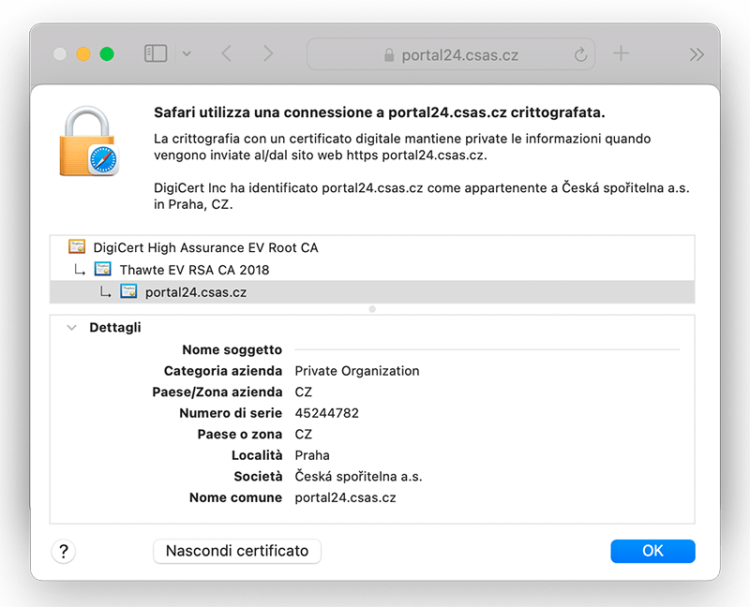Image resolution: width=750 pixels, height=607 pixels.
Task: Collapse the Dettagli section
Action: click(x=72, y=328)
